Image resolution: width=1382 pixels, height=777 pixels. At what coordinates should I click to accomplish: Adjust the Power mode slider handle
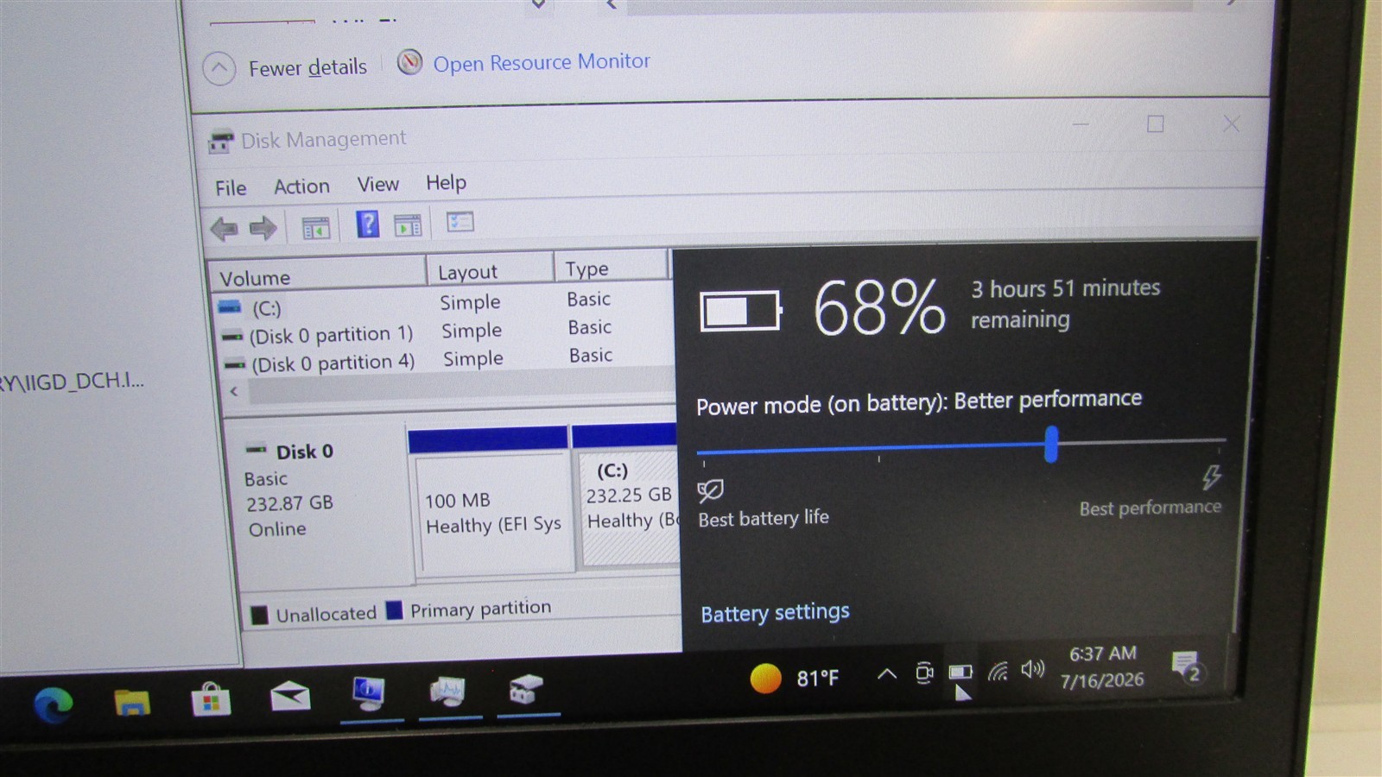point(1051,444)
